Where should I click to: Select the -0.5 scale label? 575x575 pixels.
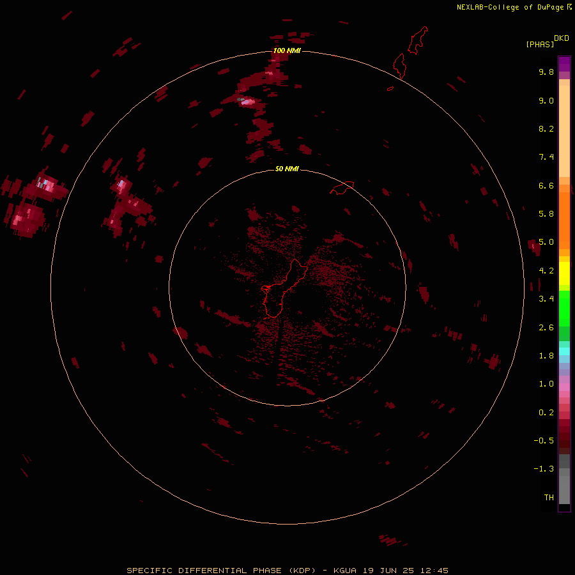point(544,440)
